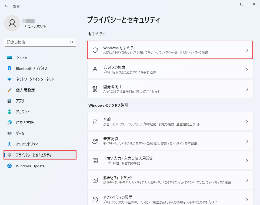Image resolution: width=260 pixels, height=205 pixels.
Task: Click the アクセシビリティ person icon
Action: tap(10, 144)
